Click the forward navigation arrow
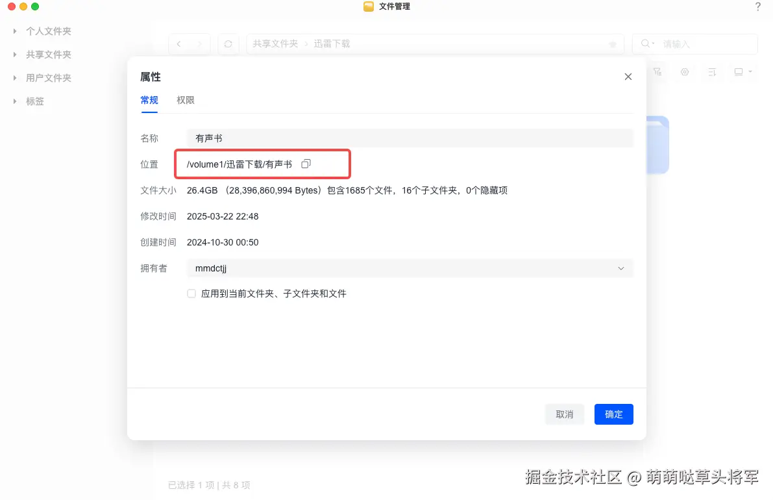The width and height of the screenshot is (773, 500). [199, 44]
